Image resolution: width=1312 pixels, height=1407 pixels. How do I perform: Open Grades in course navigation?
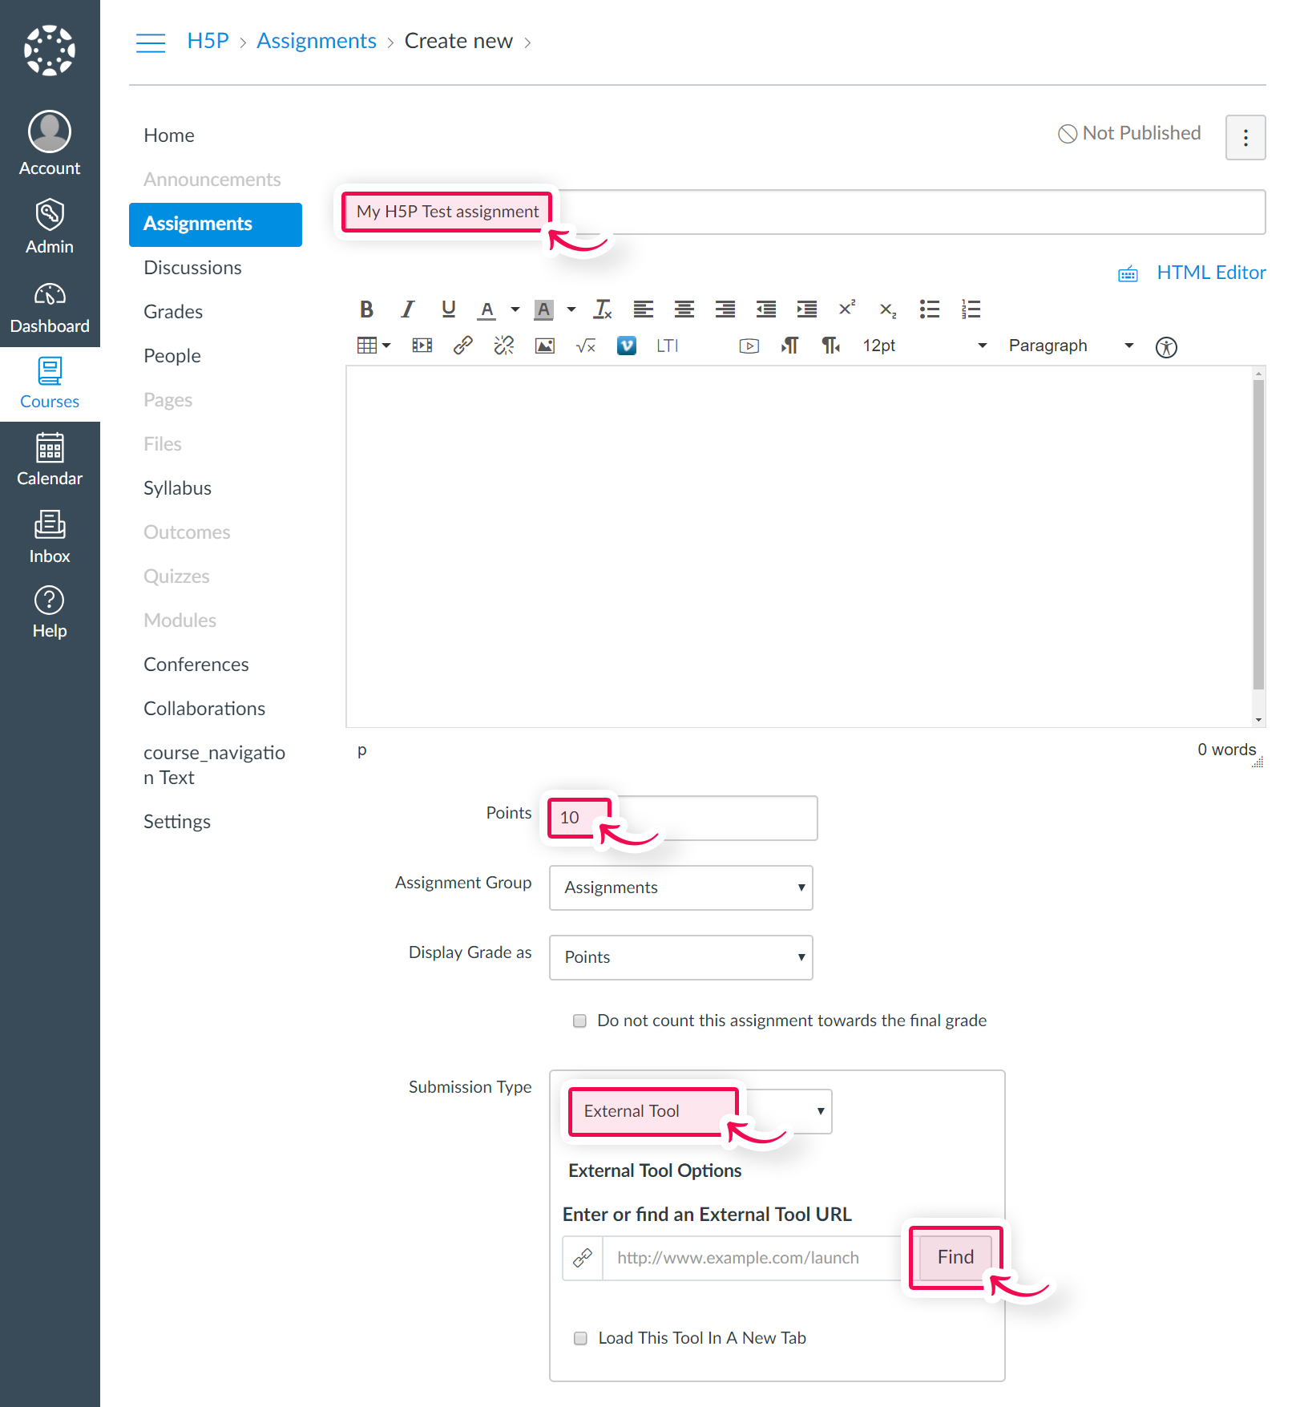(173, 312)
